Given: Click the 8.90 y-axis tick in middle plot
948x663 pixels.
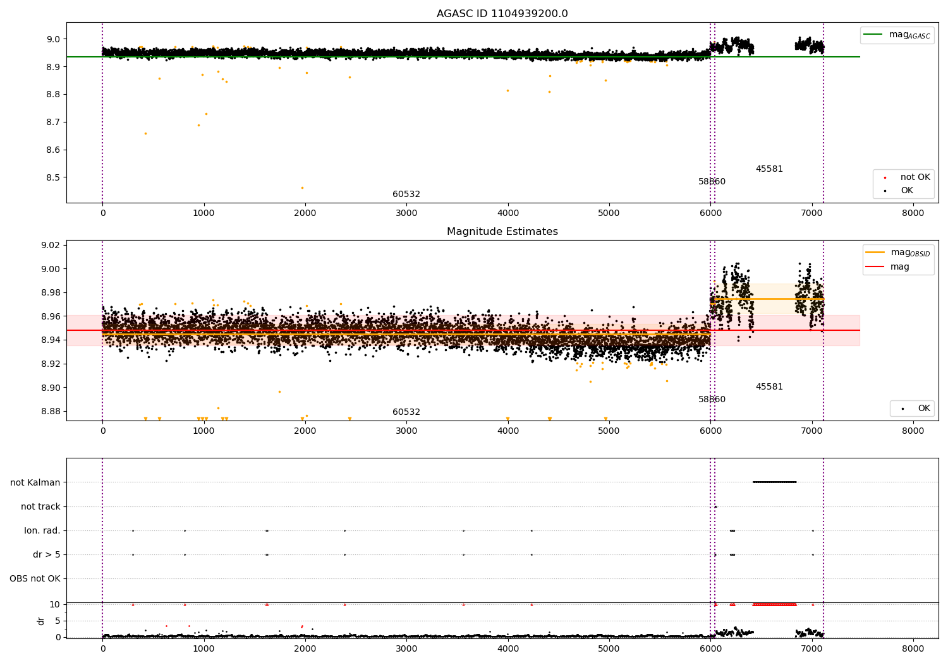Looking at the screenshot, I should coord(51,388).
